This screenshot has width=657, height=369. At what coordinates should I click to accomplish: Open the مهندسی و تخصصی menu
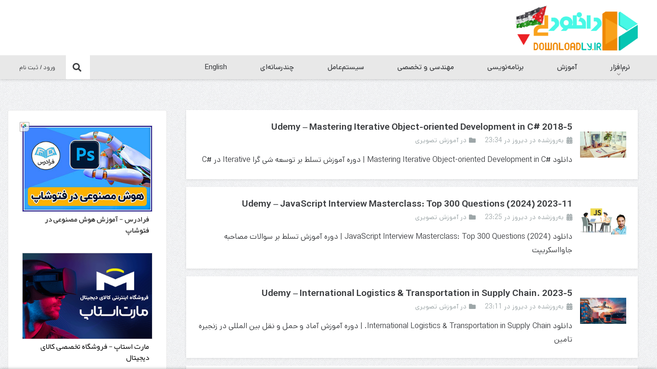click(426, 67)
